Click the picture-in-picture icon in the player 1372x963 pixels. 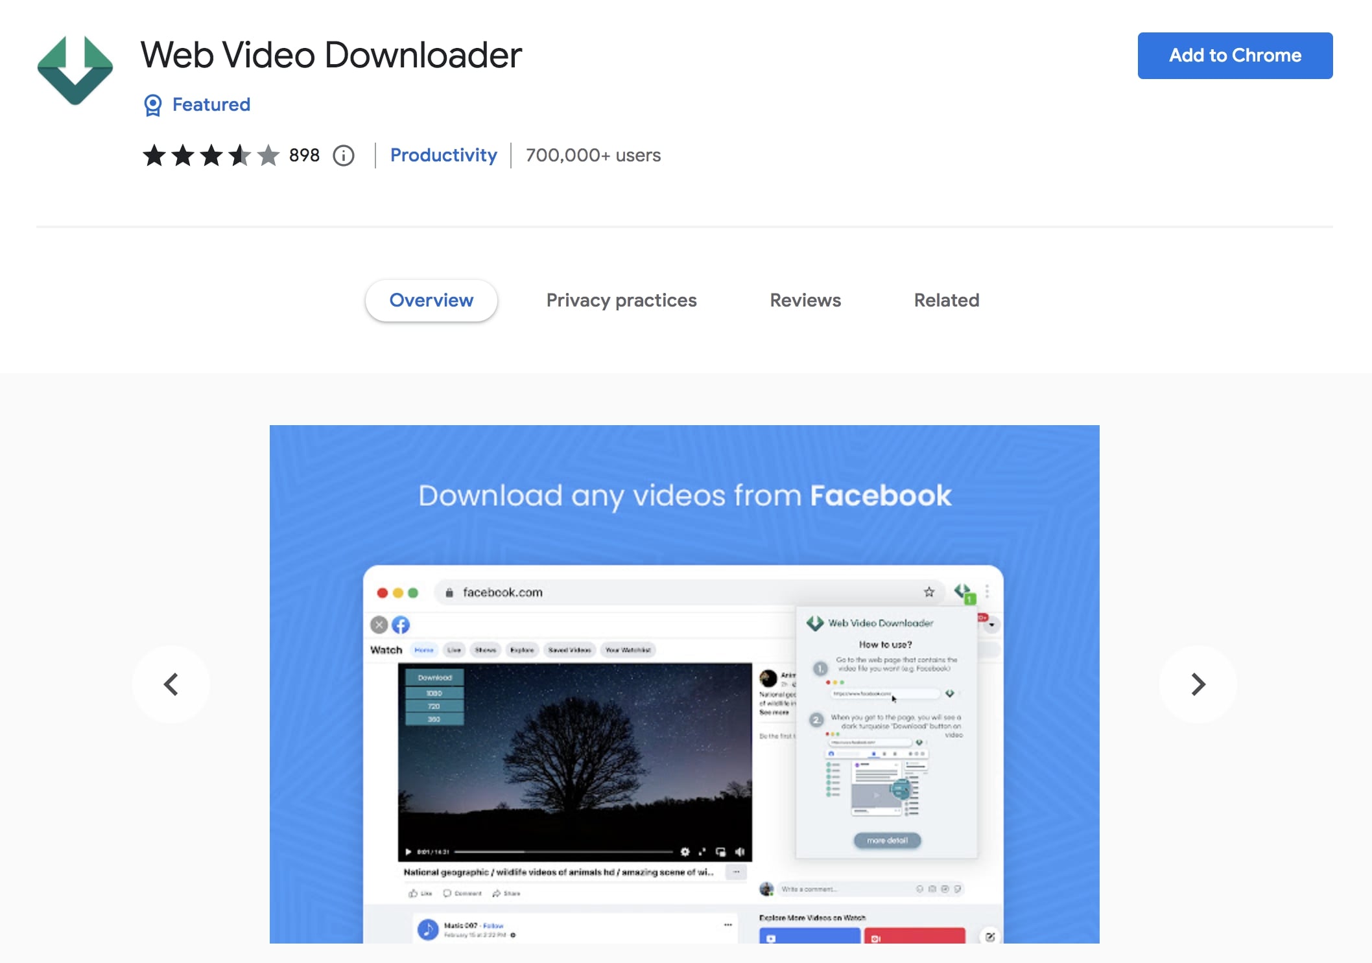coord(722,852)
